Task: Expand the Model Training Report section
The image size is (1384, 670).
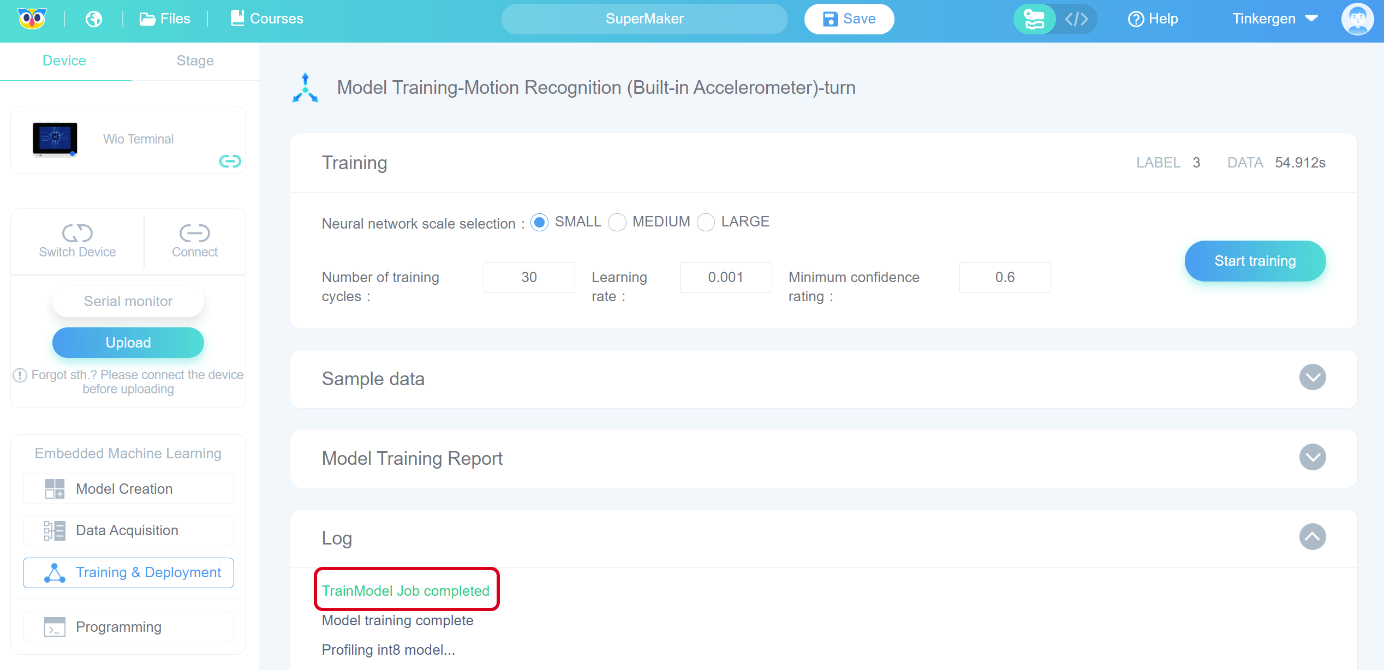Action: 1313,457
